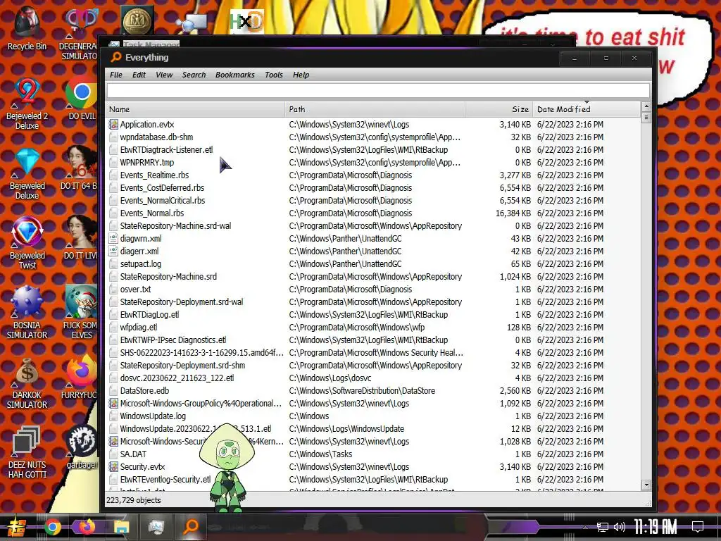The height and width of the screenshot is (541, 721).
Task: Select setupact.log in results
Action: click(372, 263)
